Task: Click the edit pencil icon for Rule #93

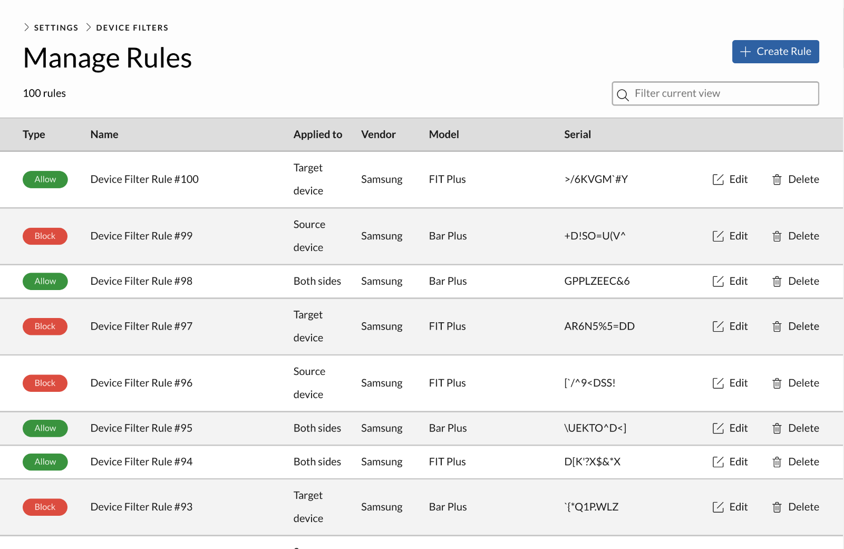Action: point(718,507)
